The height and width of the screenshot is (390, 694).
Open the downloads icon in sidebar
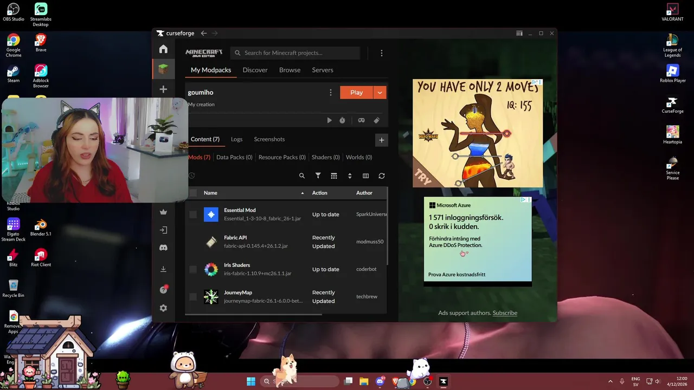click(163, 269)
